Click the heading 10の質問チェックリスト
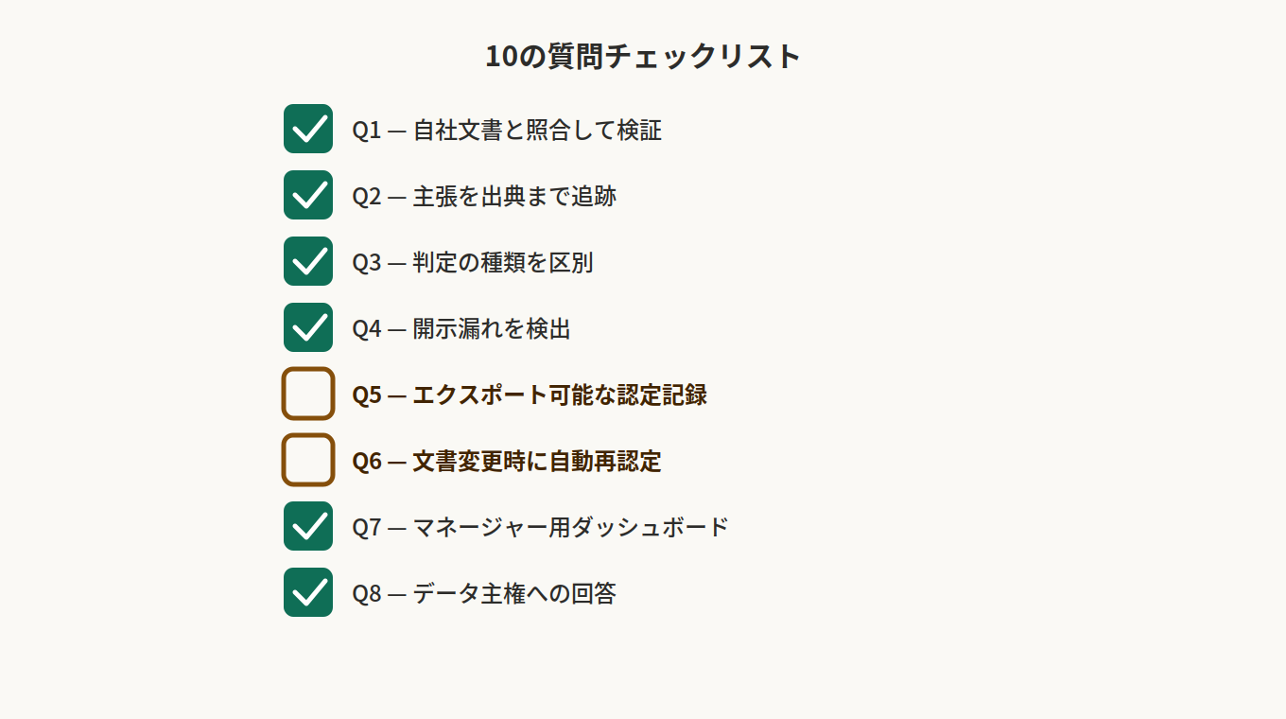 point(643,56)
